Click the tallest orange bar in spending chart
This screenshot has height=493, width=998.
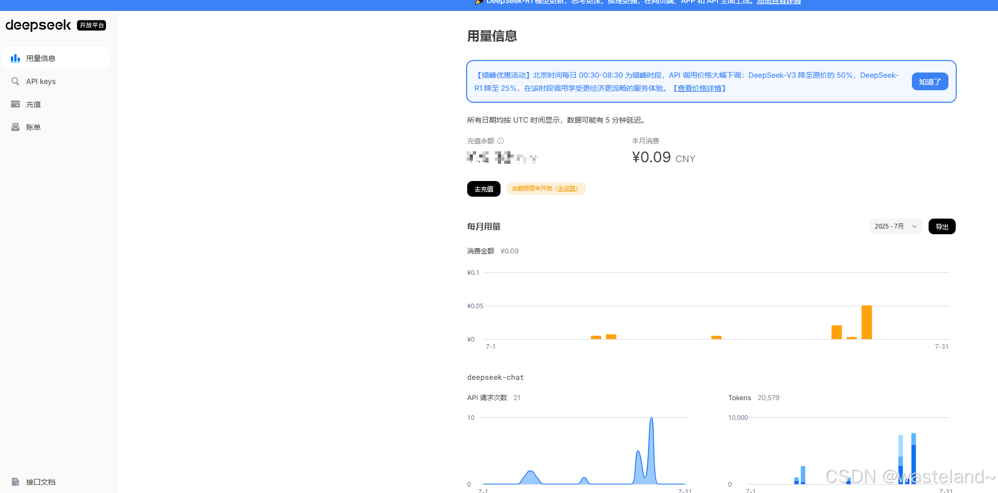coord(866,322)
